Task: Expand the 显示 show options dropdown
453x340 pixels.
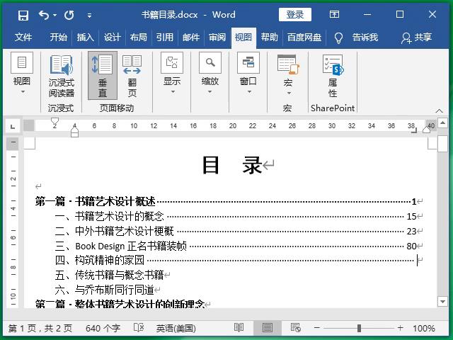Action: (x=172, y=74)
